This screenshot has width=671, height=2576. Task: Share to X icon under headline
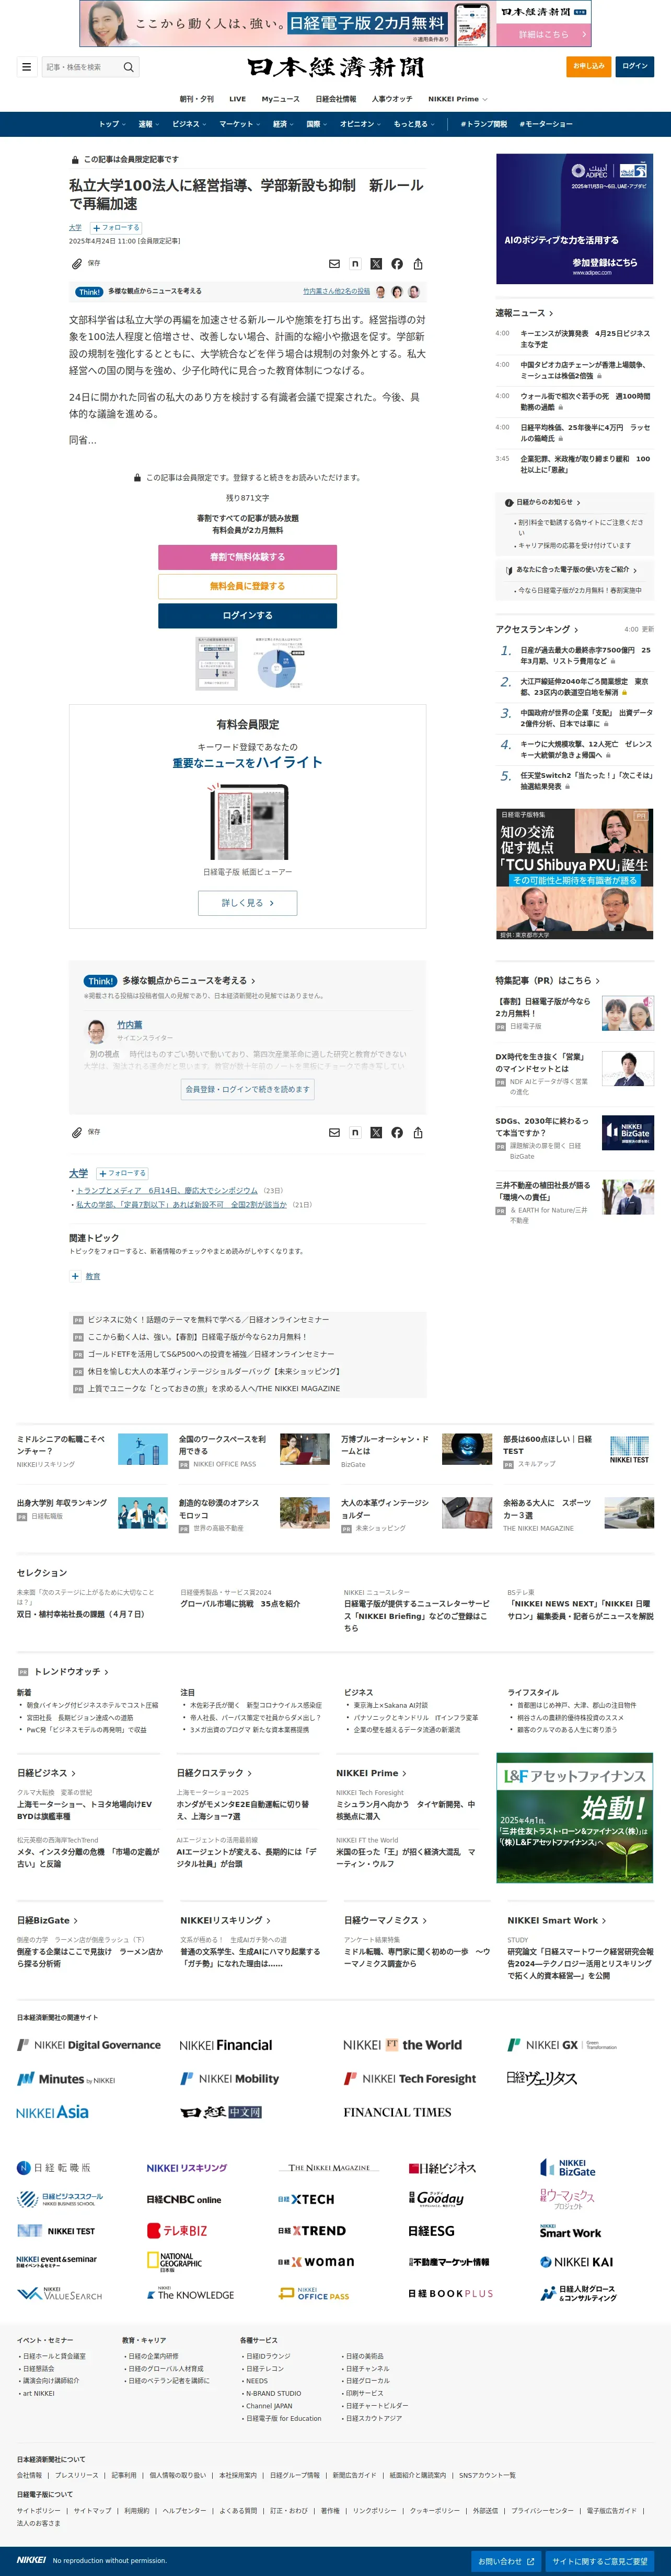pyautogui.click(x=376, y=264)
